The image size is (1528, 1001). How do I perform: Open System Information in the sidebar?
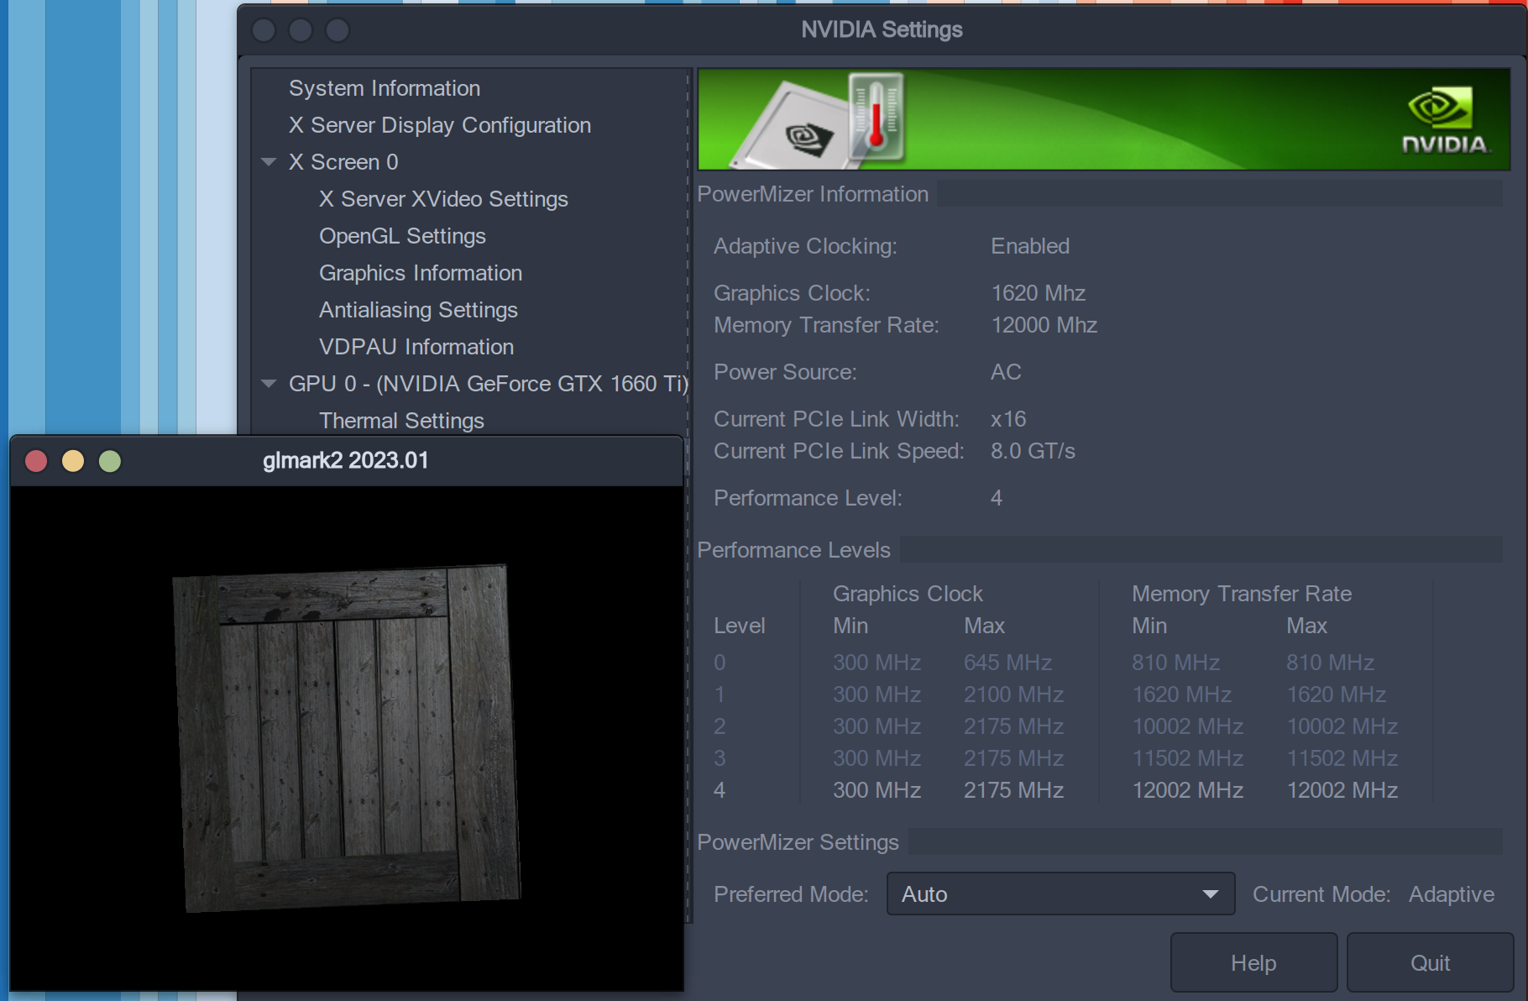point(384,88)
